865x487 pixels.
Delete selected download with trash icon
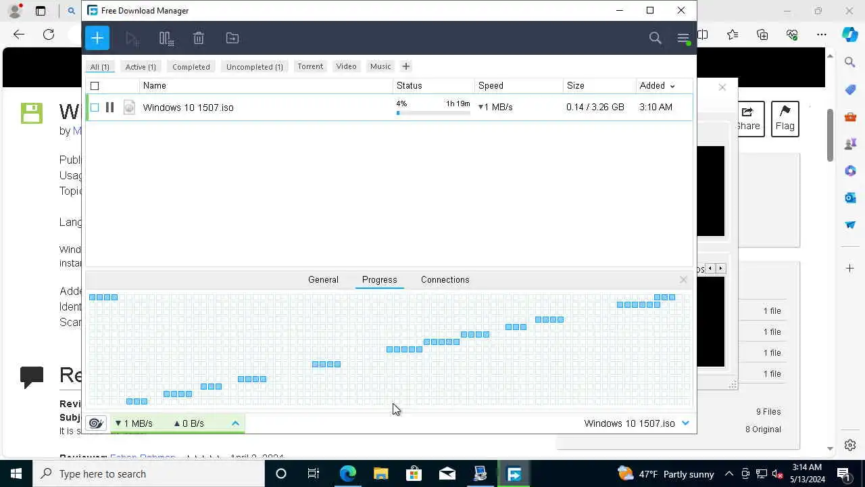199,39
